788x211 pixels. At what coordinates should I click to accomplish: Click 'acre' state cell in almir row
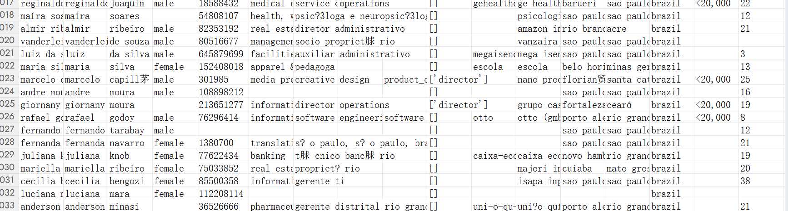coord(627,29)
